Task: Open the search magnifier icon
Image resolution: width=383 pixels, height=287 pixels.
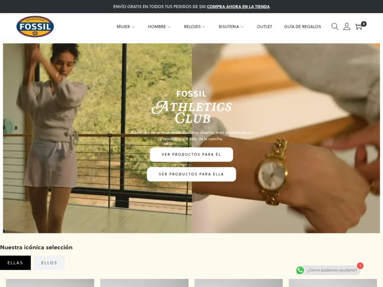Action: pos(335,26)
